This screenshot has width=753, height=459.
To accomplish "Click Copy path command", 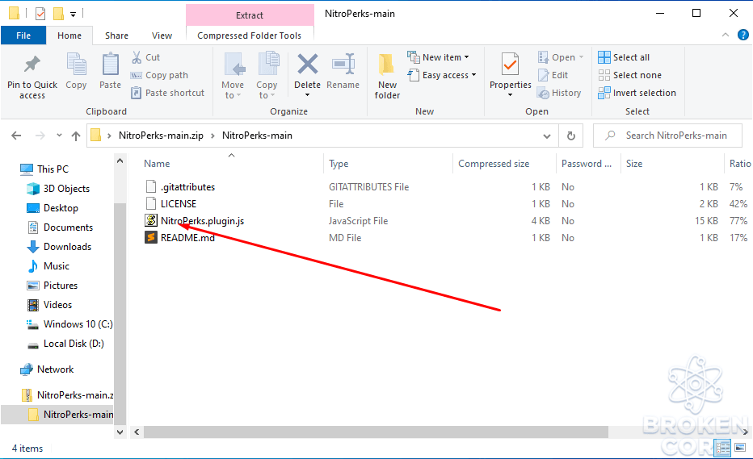I will pyautogui.click(x=159, y=75).
